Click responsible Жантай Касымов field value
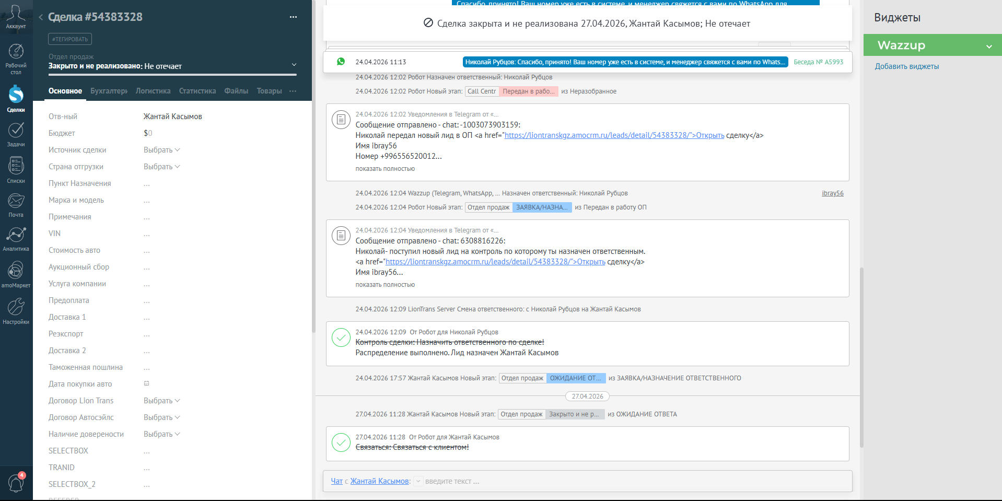1002x501 pixels. coord(172,116)
